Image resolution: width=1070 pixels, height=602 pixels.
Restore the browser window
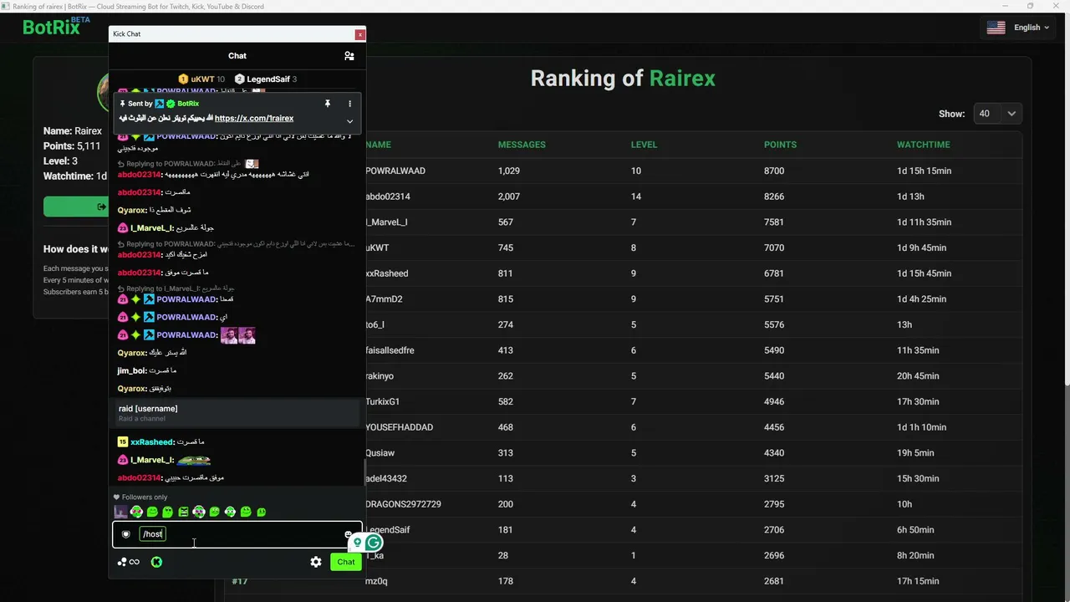(x=1030, y=6)
